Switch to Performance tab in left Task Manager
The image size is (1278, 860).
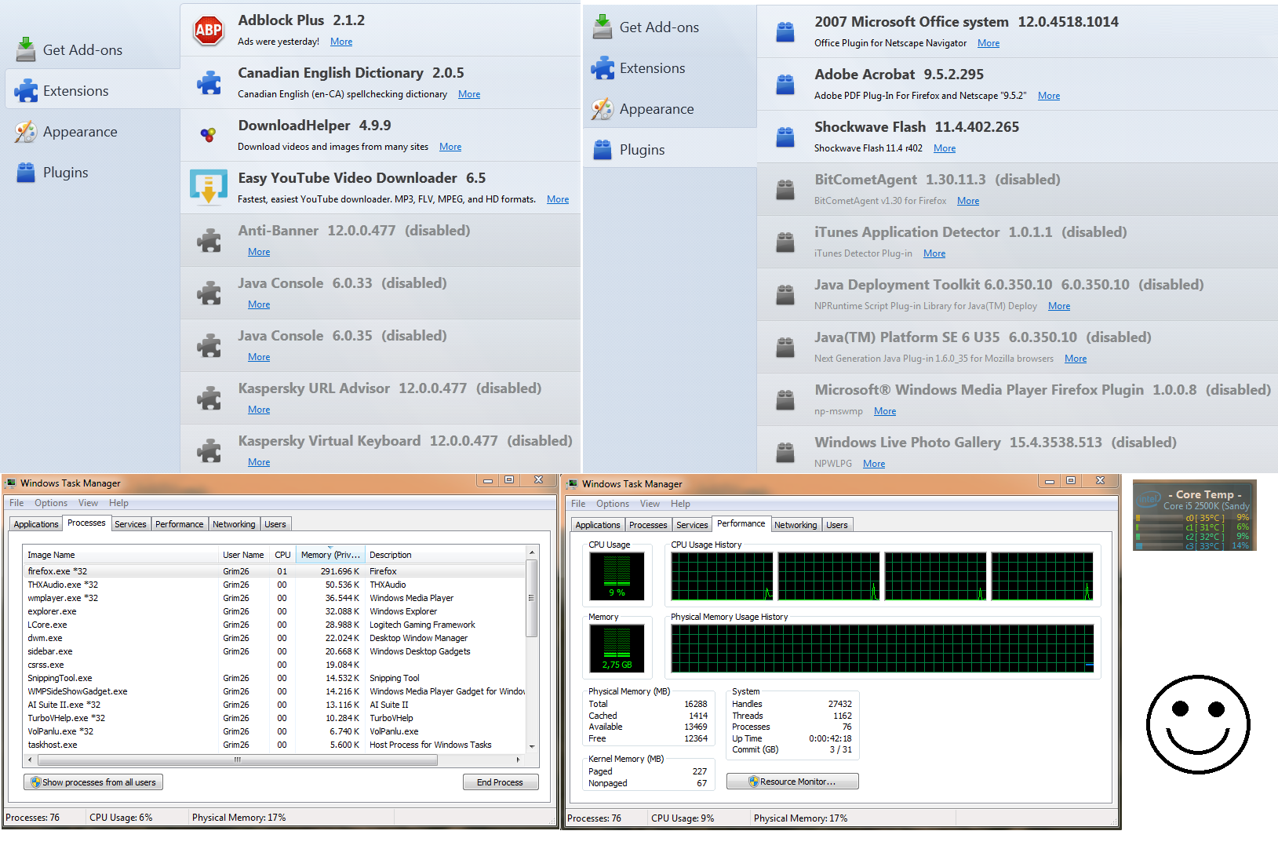(x=179, y=524)
